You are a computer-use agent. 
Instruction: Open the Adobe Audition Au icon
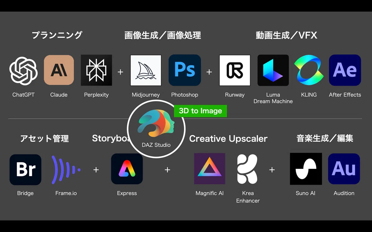344,169
